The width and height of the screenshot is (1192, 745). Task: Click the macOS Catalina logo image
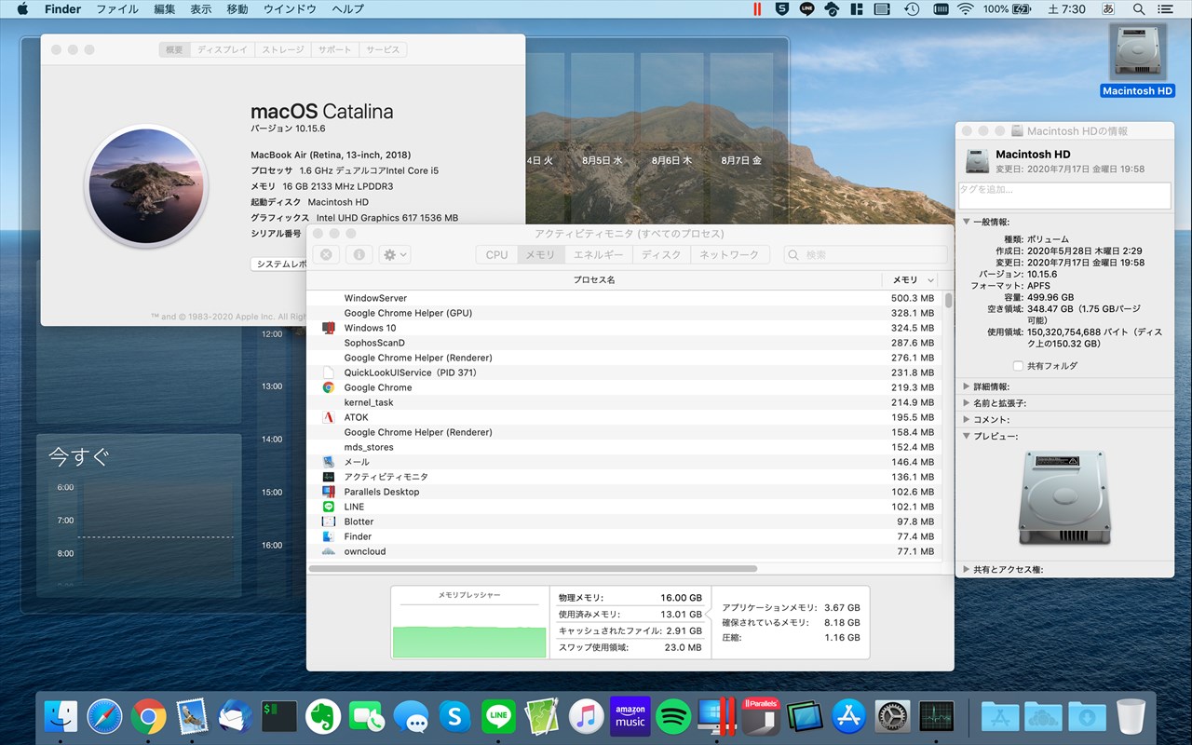[x=145, y=186]
